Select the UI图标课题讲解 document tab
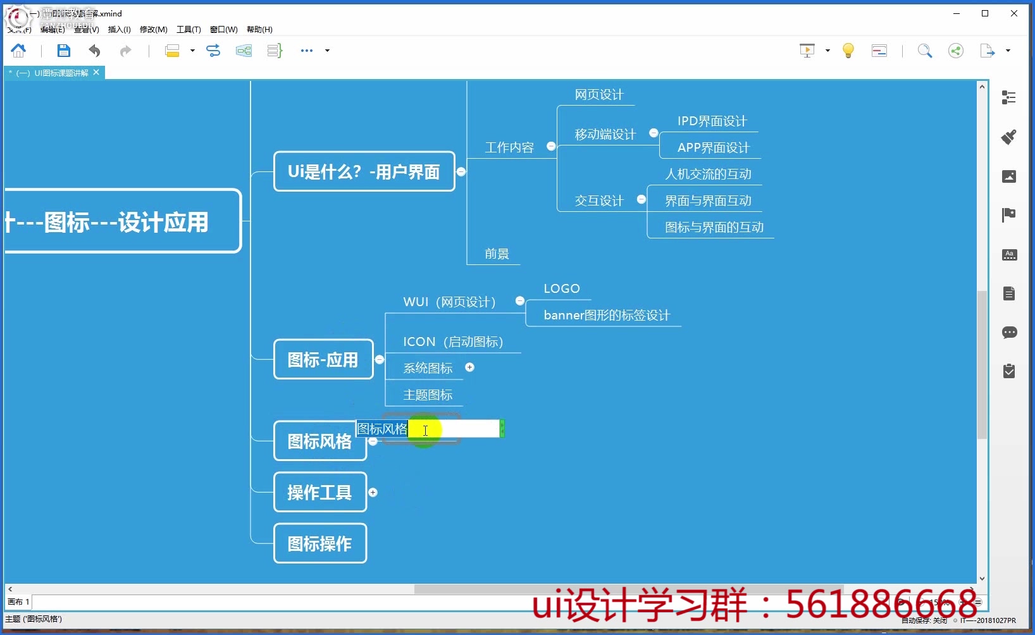This screenshot has height=635, width=1035. point(53,73)
